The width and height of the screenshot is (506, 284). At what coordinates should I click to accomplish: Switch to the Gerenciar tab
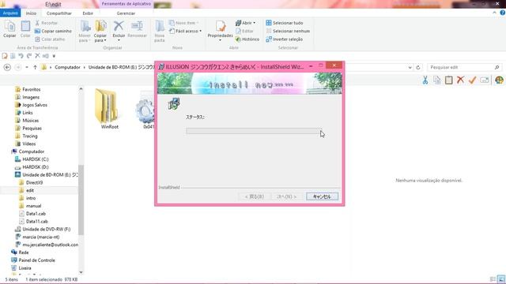[126, 13]
